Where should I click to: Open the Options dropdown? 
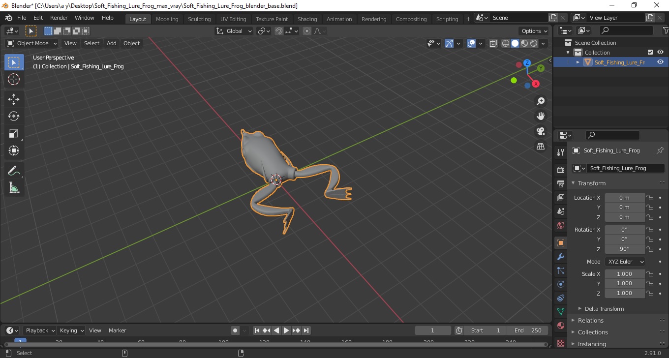click(535, 31)
